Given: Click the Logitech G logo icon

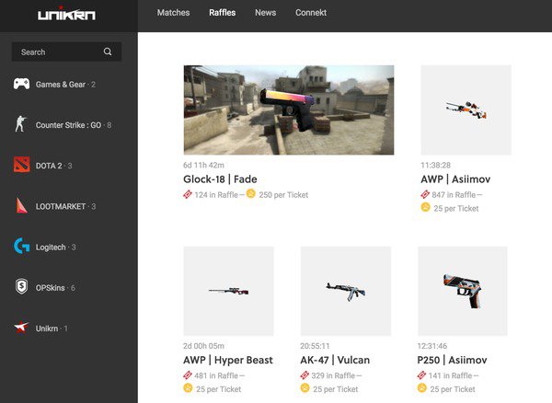Looking at the screenshot, I should (21, 246).
